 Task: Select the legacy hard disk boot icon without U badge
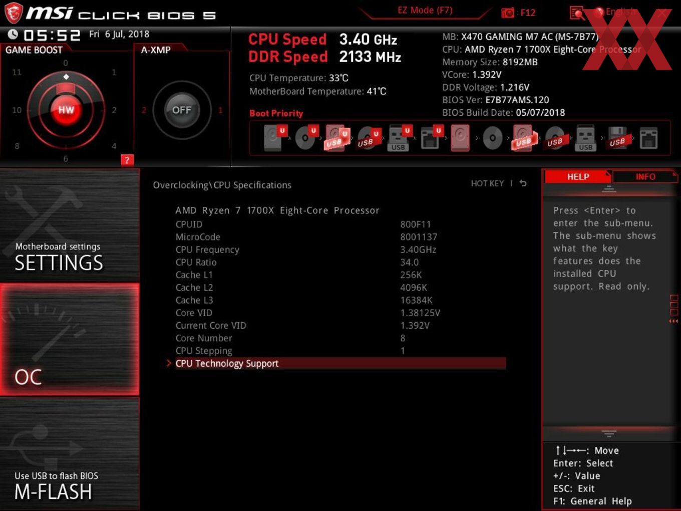460,138
